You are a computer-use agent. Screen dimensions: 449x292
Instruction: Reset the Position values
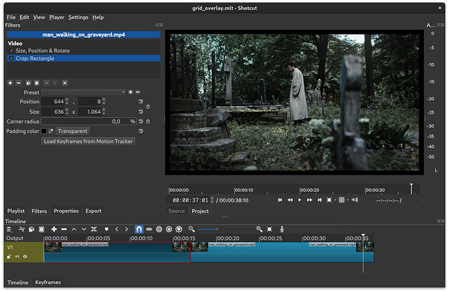pyautogui.click(x=141, y=101)
